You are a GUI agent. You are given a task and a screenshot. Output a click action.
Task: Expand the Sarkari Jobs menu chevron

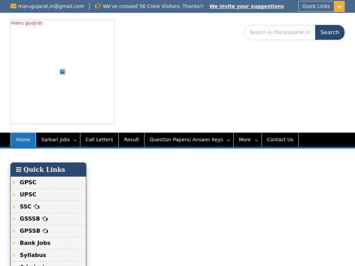75,140
